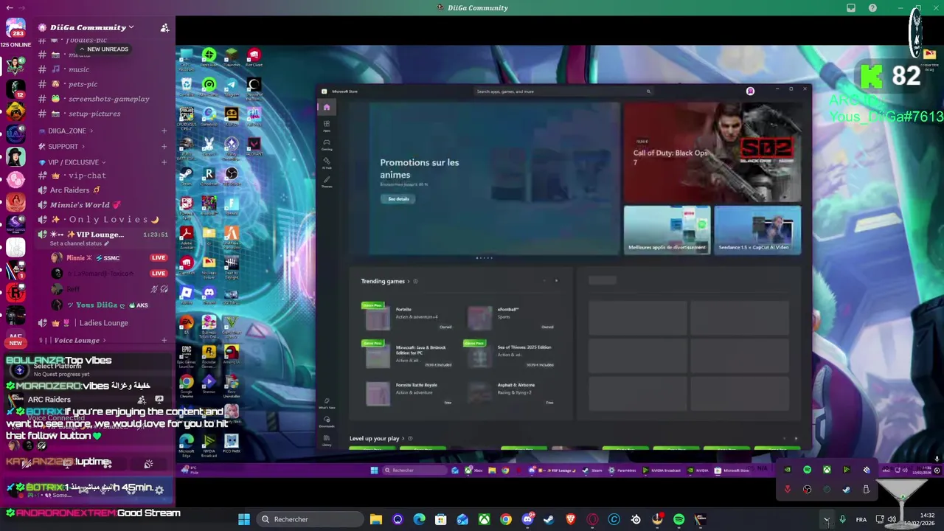
Task: Open Home in Microsoft Store sidebar
Action: [327, 108]
